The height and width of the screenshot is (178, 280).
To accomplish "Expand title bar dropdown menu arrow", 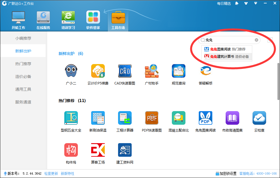I will click(x=256, y=3).
